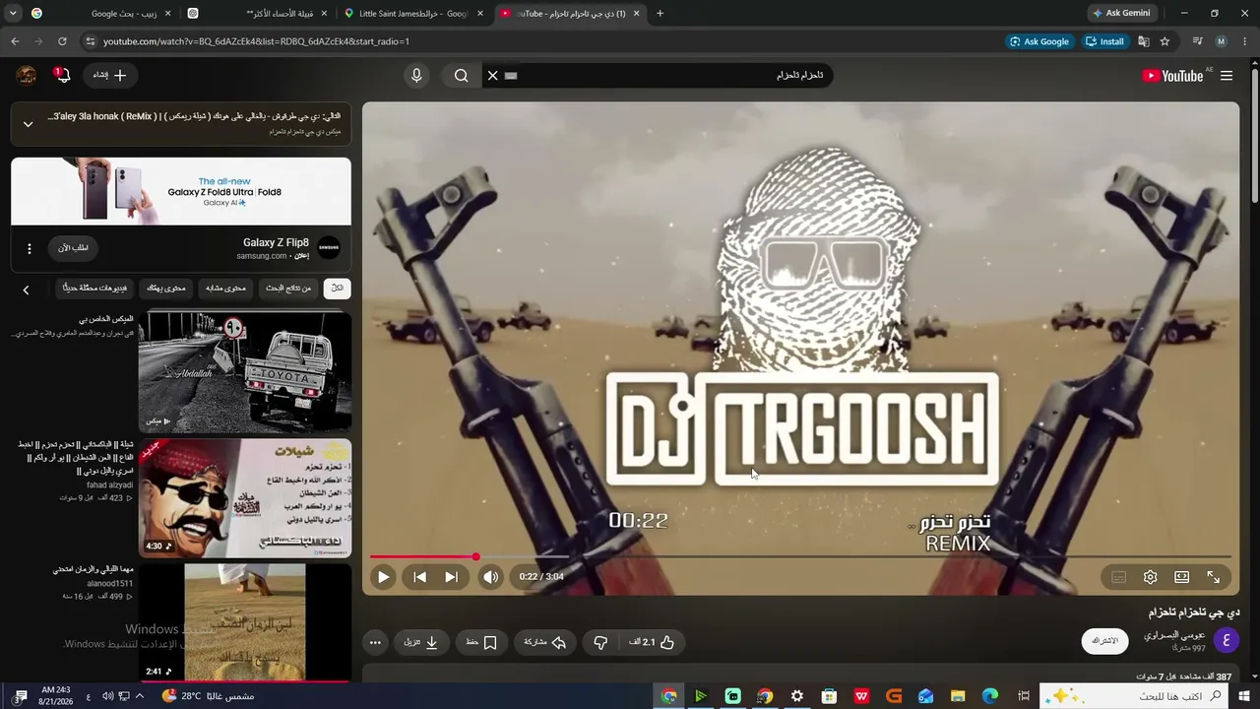
Task: Go back to the previous page
Action: (x=15, y=41)
